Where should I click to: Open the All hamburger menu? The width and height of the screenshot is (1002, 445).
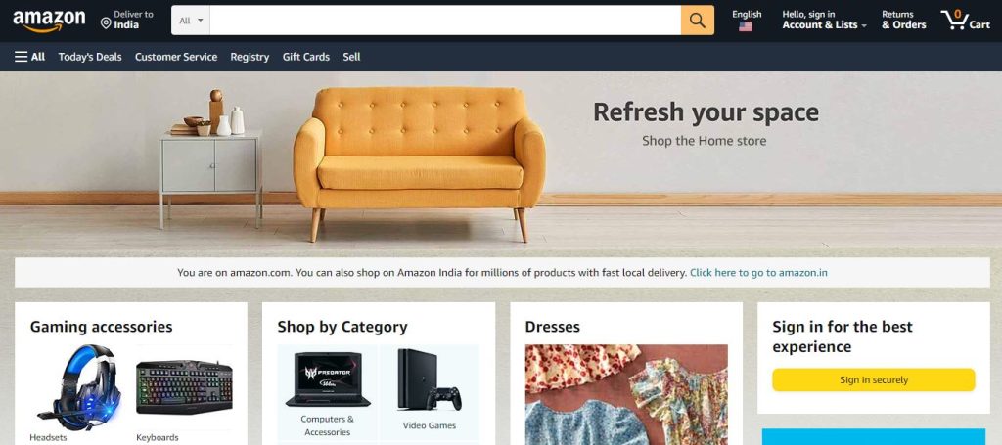[x=30, y=57]
